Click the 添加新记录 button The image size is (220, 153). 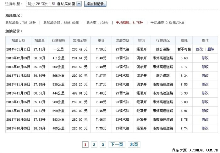(95, 4)
